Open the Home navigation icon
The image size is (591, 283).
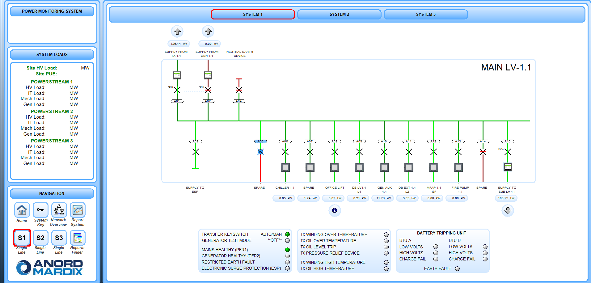tap(22, 210)
